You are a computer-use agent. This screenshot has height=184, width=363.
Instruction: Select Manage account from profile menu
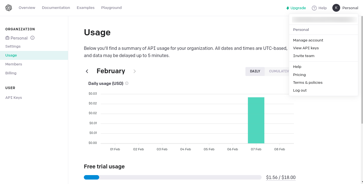[x=308, y=40]
